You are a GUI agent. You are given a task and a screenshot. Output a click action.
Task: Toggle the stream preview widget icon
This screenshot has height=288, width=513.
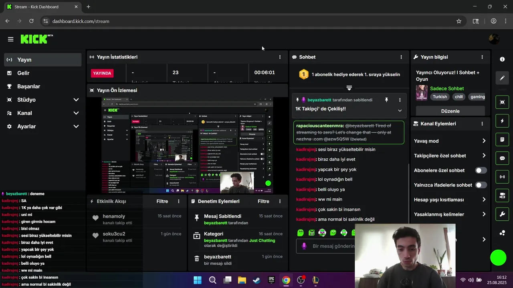(502, 102)
